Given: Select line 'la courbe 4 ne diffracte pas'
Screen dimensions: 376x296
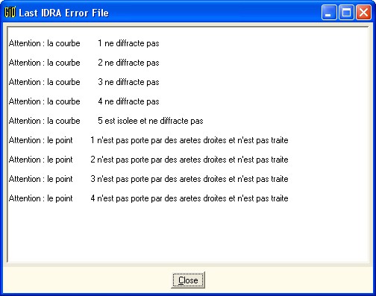Looking at the screenshot, I should 84,101.
